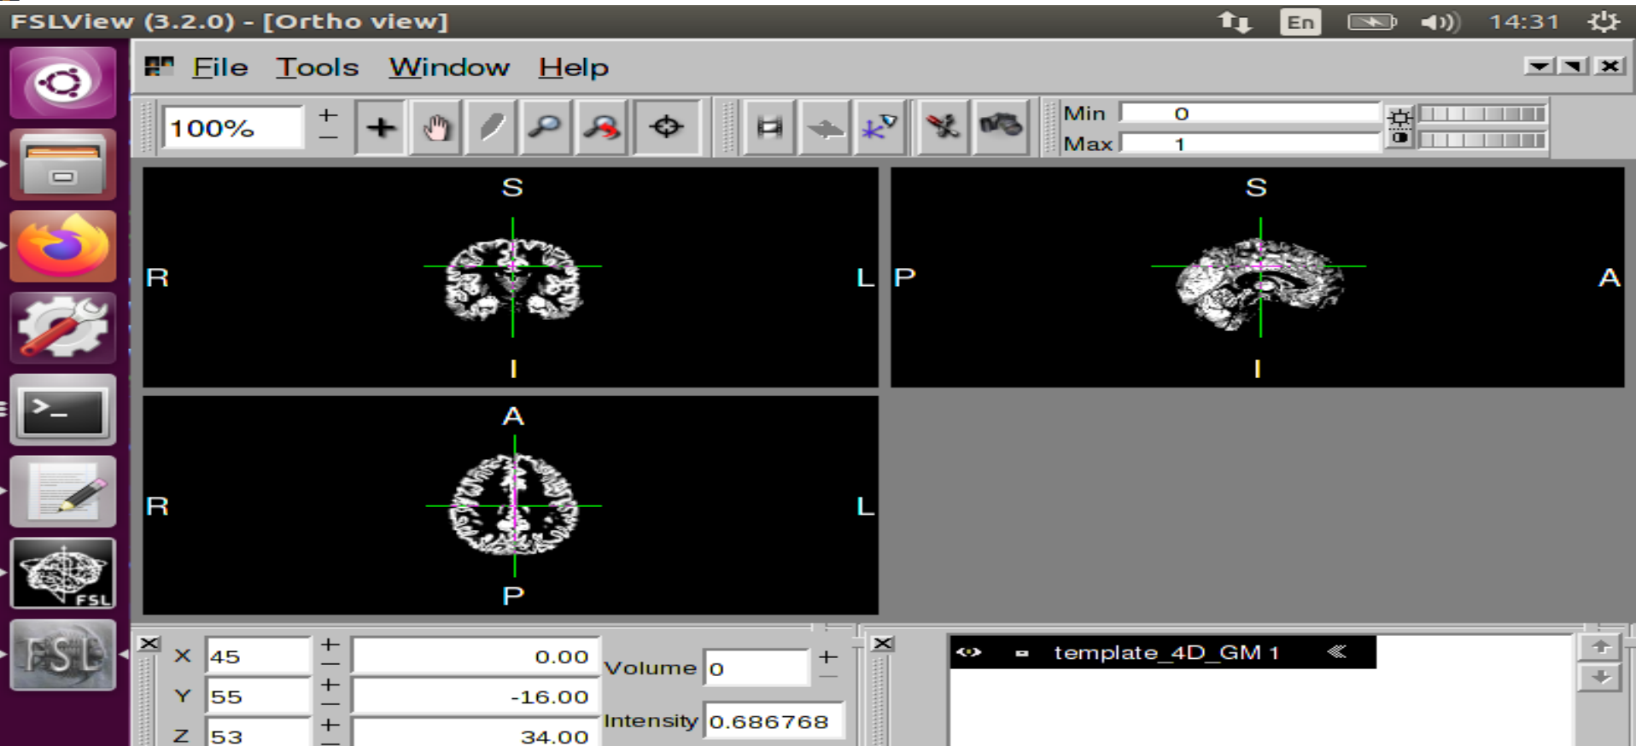Open the Help menu
Screen dimensions: 1636x746
tap(573, 67)
